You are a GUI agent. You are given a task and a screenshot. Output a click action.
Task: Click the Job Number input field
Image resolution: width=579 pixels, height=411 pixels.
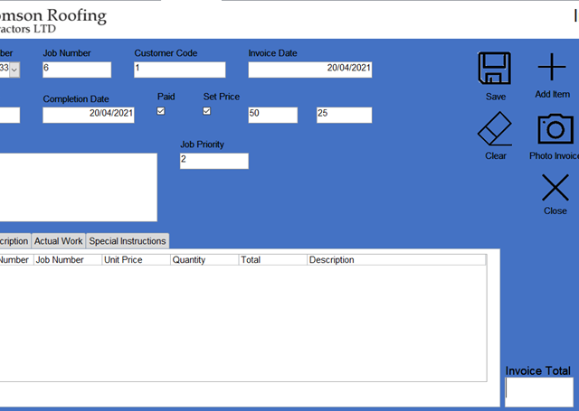coord(77,70)
